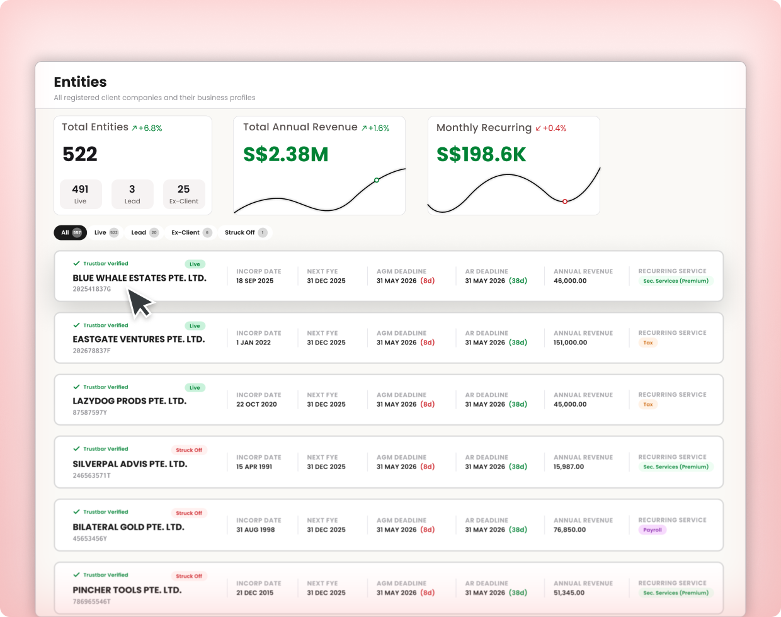Viewport: 781px width, 617px height.
Task: Click registration number 246563571T
Action: click(92, 475)
